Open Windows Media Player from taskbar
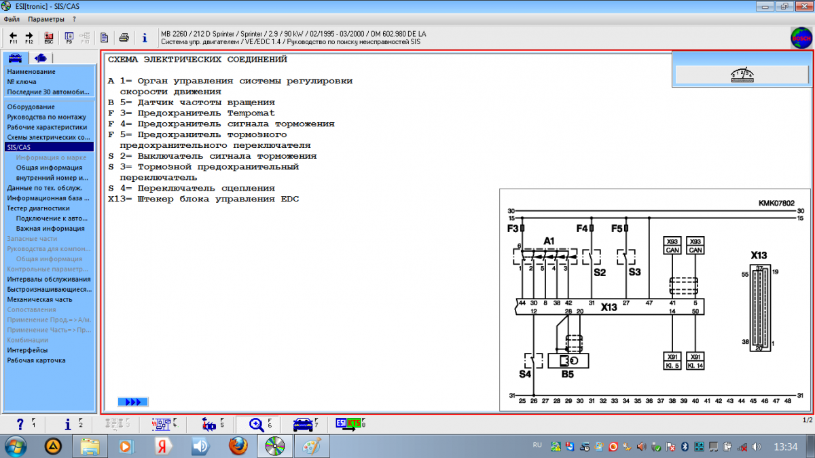Viewport: 815px width, 458px height. click(126, 446)
